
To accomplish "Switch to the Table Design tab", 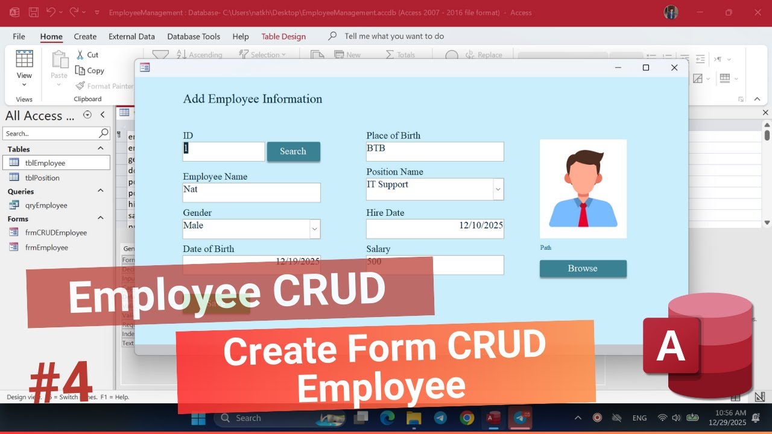I will 283,36.
